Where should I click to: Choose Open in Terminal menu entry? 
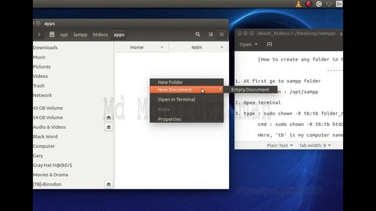[x=187, y=99]
